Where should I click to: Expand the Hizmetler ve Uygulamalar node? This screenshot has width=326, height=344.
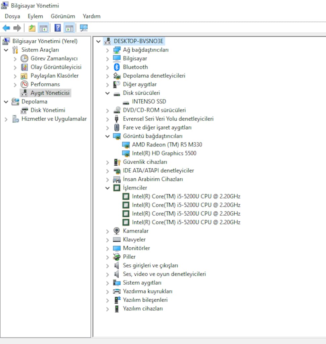coord(6,119)
